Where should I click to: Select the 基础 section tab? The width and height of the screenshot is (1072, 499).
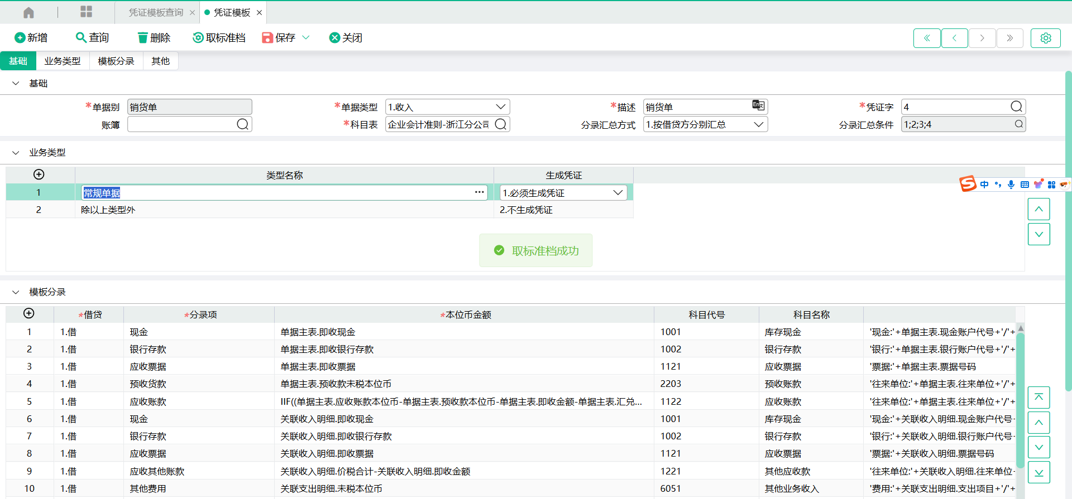pos(18,61)
